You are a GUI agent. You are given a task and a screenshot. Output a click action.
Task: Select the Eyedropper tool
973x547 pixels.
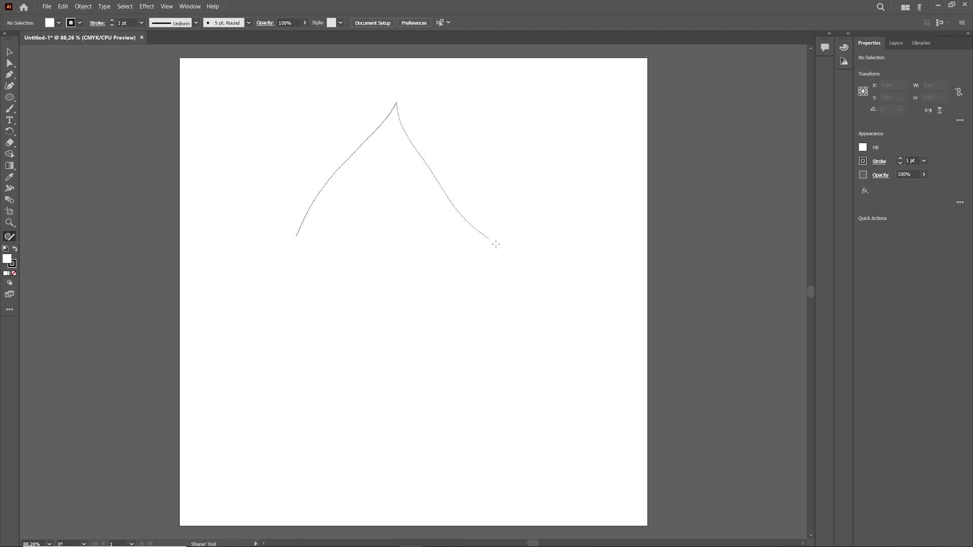click(x=9, y=177)
